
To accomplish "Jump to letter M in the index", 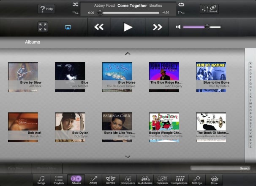I will (x=251, y=103).
